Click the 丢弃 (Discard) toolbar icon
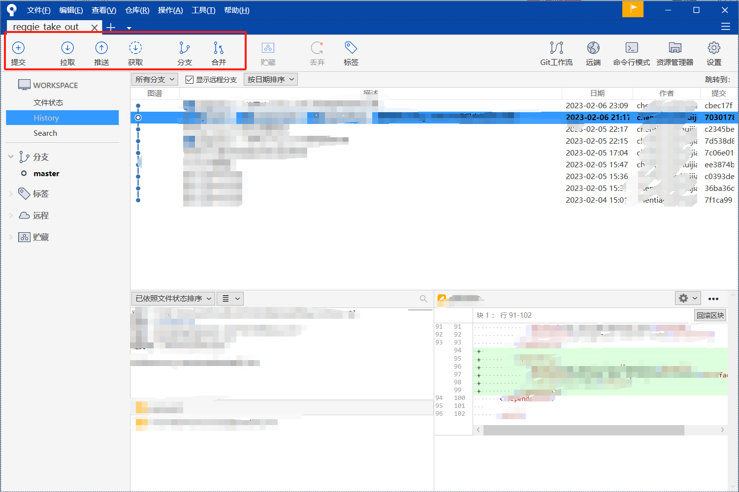 click(317, 48)
